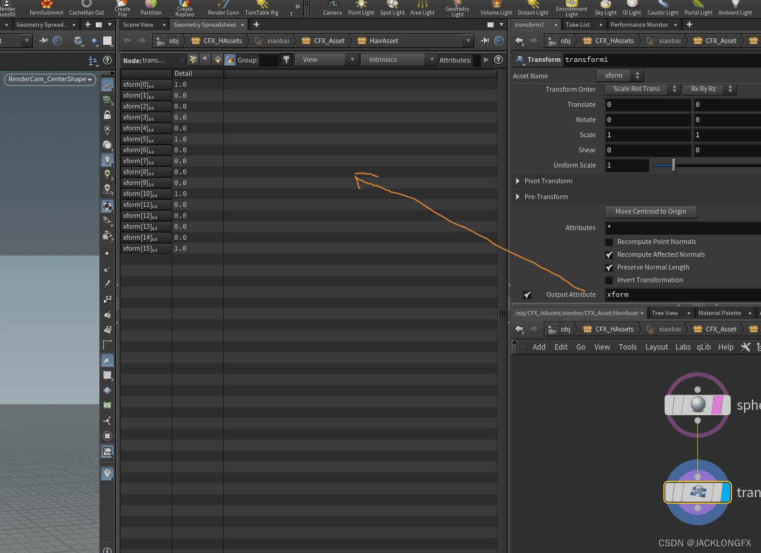
Task: Open the Scale Rot Trans order dropdown
Action: pos(642,89)
